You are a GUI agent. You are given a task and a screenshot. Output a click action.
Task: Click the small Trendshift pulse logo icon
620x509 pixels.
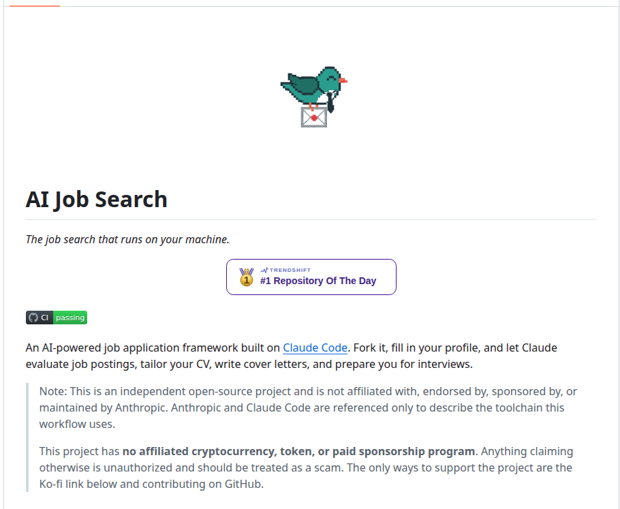tap(264, 270)
